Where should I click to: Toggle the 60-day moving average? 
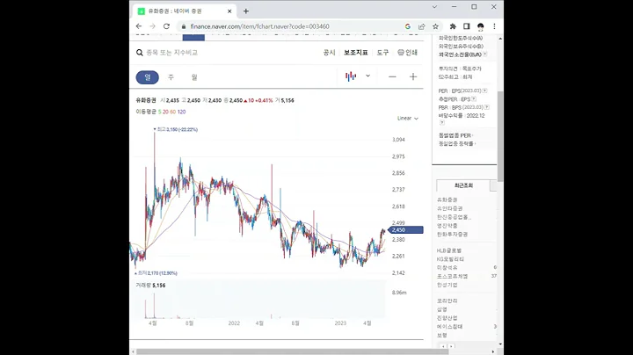click(173, 112)
